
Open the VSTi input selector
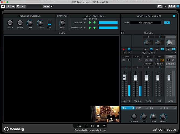148,57
